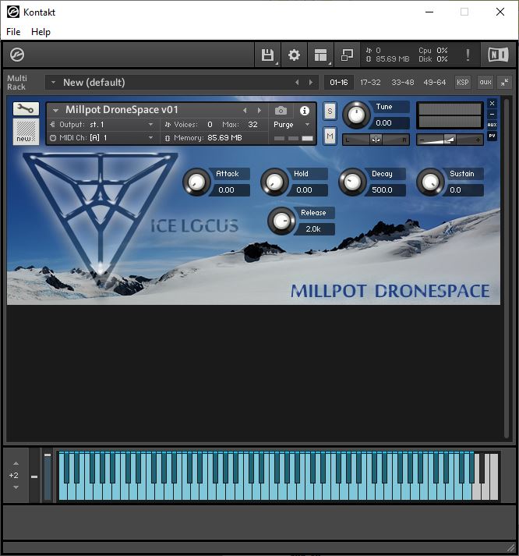The width and height of the screenshot is (519, 556).
Task: Click the minimize view window icon
Action: pyautogui.click(x=347, y=55)
